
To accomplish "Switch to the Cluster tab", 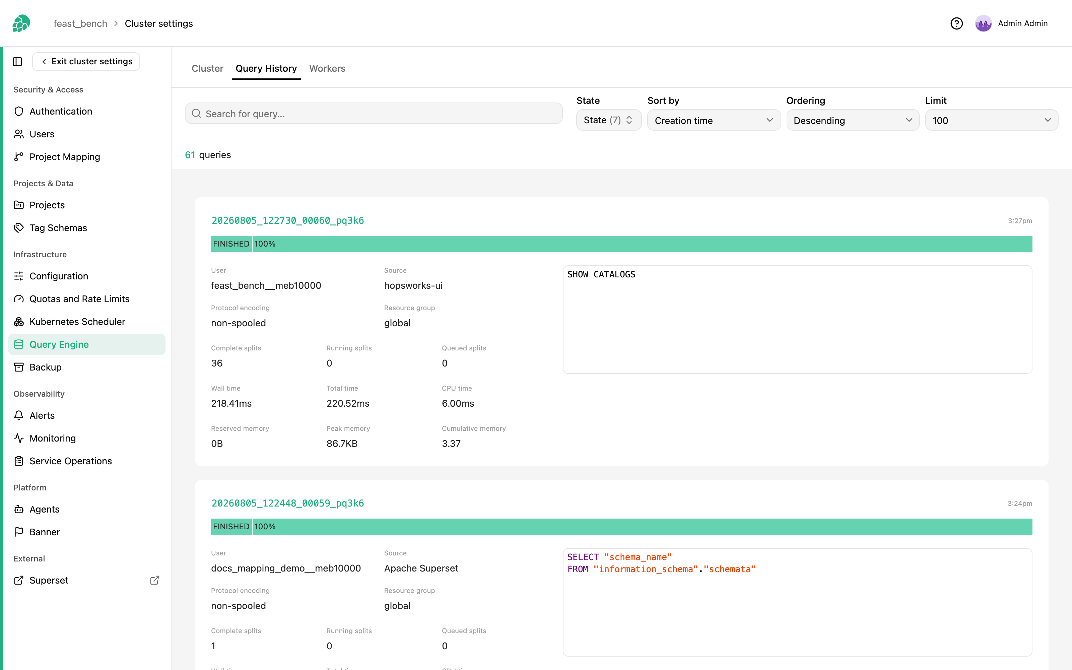I will point(207,68).
